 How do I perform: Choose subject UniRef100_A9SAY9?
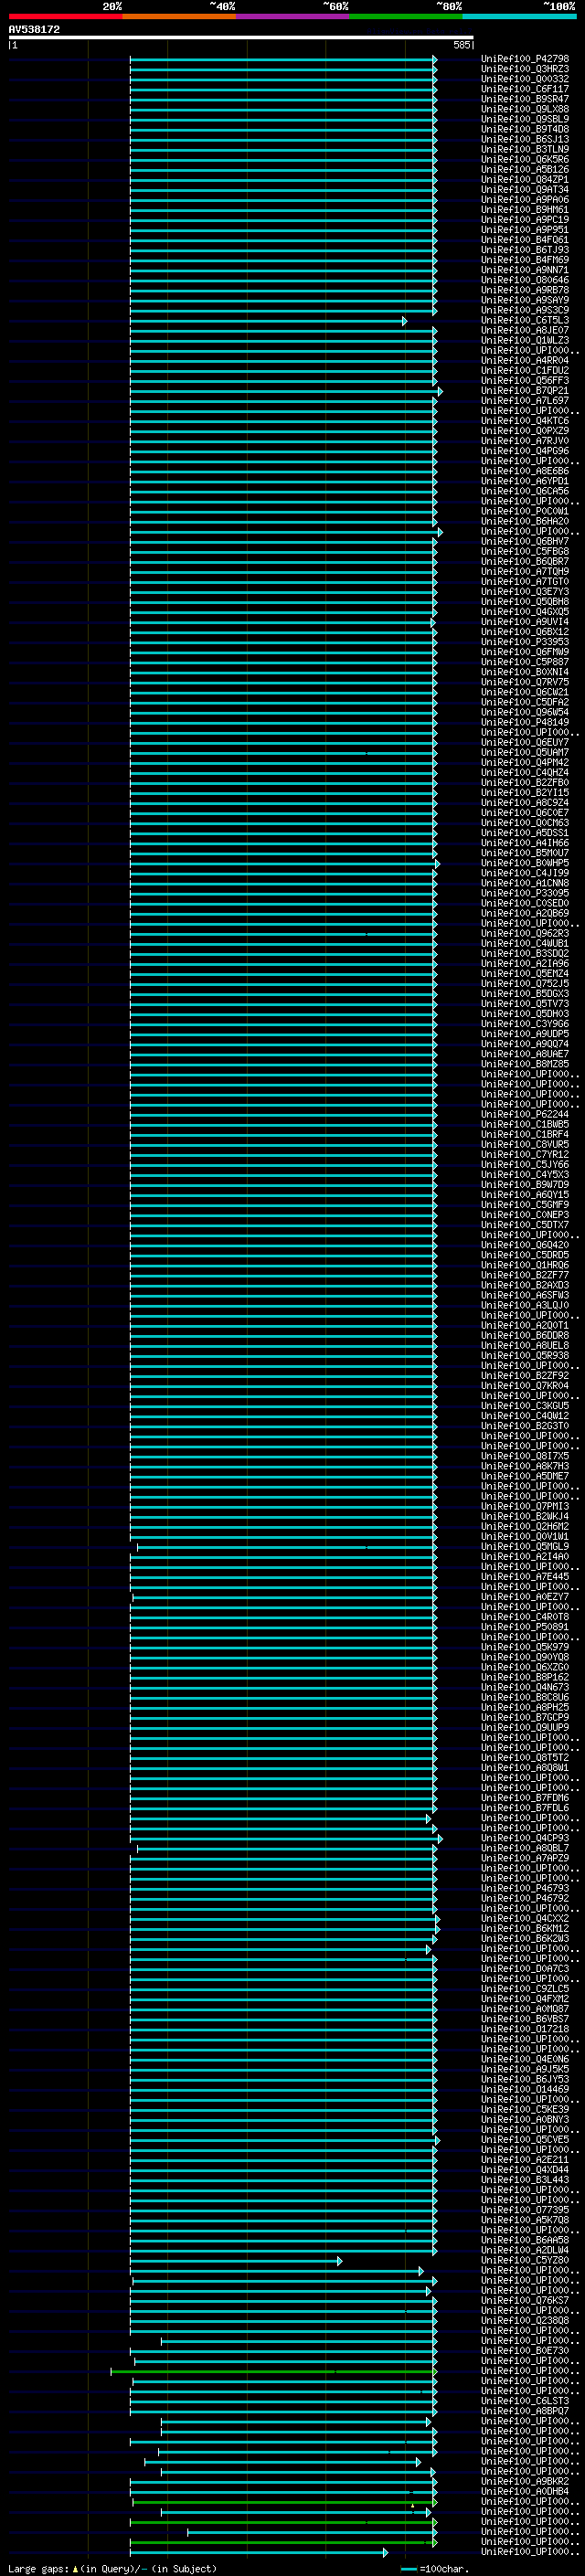tap(525, 300)
